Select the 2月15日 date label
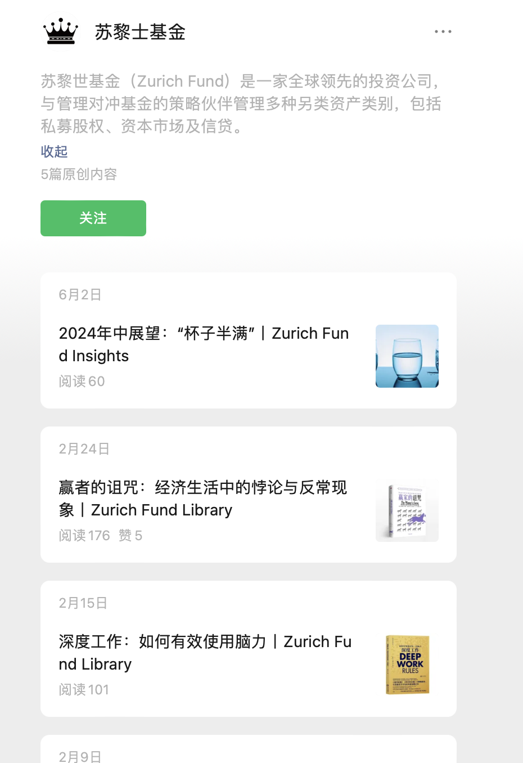This screenshot has height=763, width=523. 83,603
